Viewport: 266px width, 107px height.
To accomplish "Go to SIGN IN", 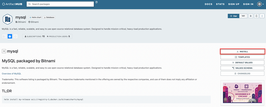I will point(248,4).
